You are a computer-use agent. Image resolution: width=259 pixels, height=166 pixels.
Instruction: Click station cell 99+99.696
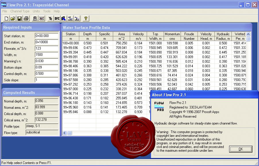point(71,48)
